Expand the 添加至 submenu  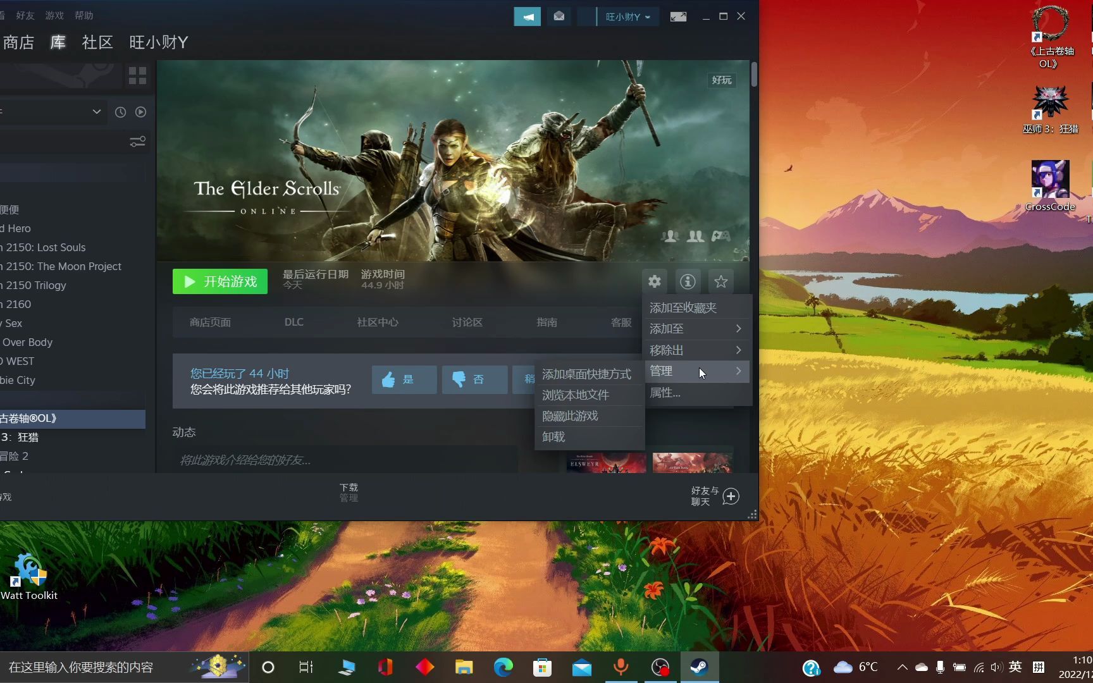[x=697, y=329]
